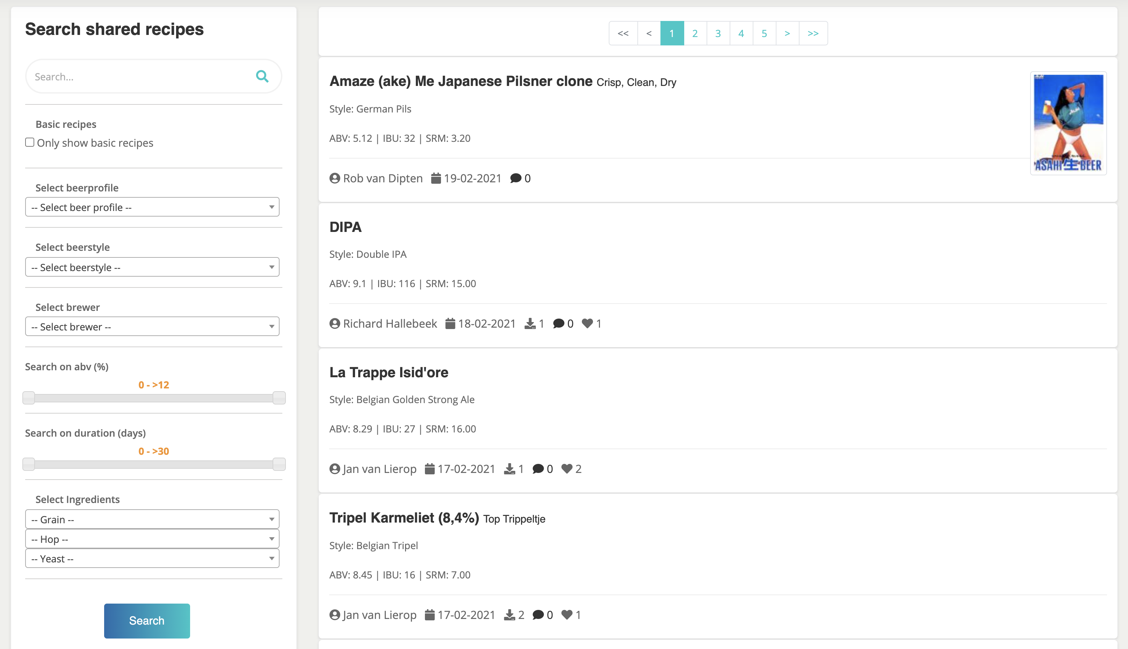Image resolution: width=1128 pixels, height=649 pixels.
Task: Open the Select brewer dropdown
Action: tap(152, 327)
